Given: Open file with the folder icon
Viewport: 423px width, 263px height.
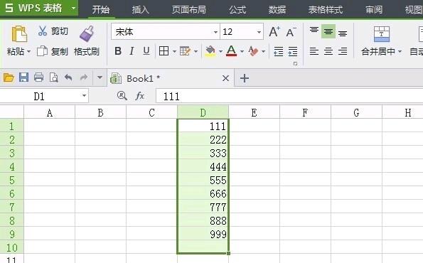Looking at the screenshot, I should (x=9, y=77).
